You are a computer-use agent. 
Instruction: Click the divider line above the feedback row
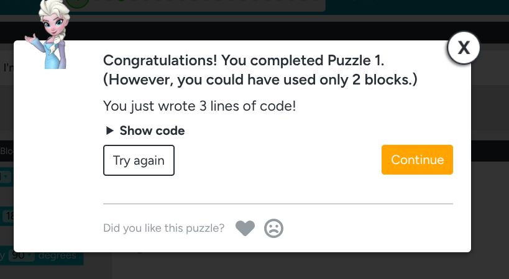[278, 203]
